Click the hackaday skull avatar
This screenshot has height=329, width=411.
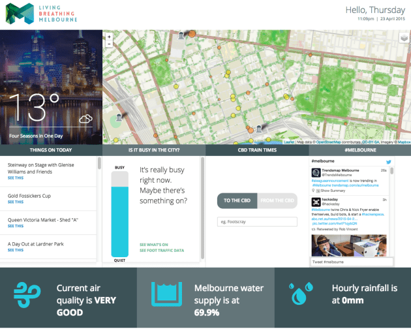tap(316, 202)
